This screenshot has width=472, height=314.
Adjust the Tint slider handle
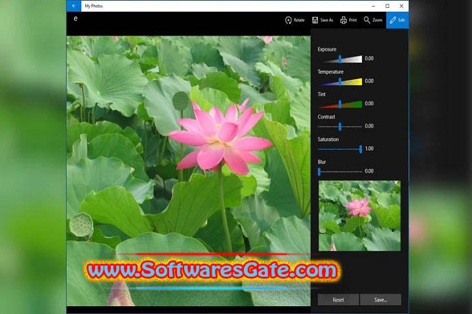340,104
